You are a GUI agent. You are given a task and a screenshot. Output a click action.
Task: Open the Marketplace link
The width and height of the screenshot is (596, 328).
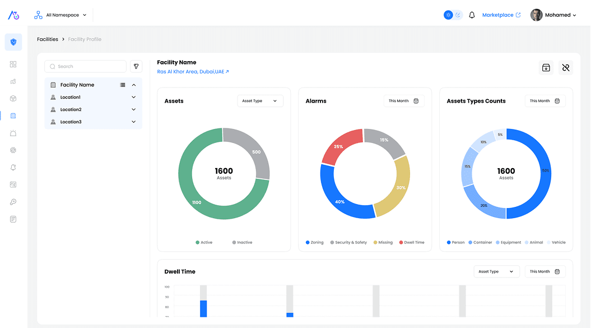501,15
